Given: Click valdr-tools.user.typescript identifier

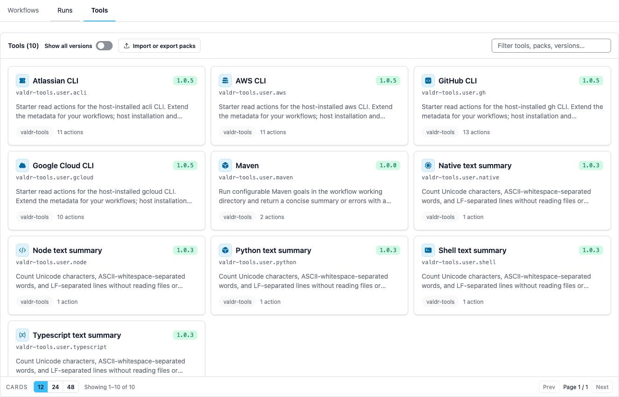Looking at the screenshot, I should coord(61,347).
